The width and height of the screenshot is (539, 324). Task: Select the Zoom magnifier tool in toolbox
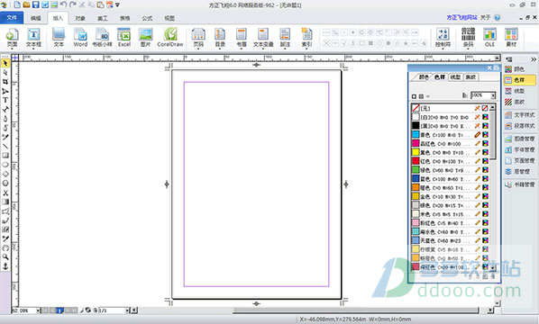click(x=5, y=256)
